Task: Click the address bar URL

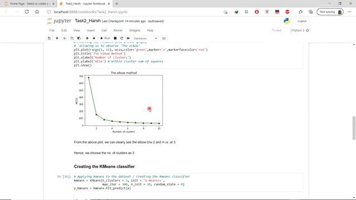Action: (91, 12)
